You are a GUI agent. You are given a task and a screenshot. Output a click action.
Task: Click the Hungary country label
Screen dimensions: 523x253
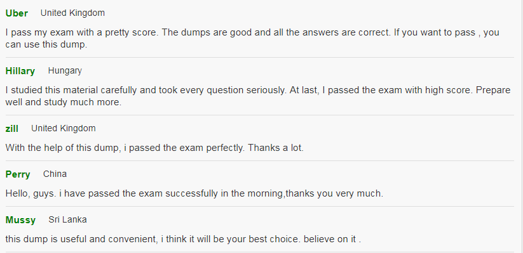coord(65,71)
